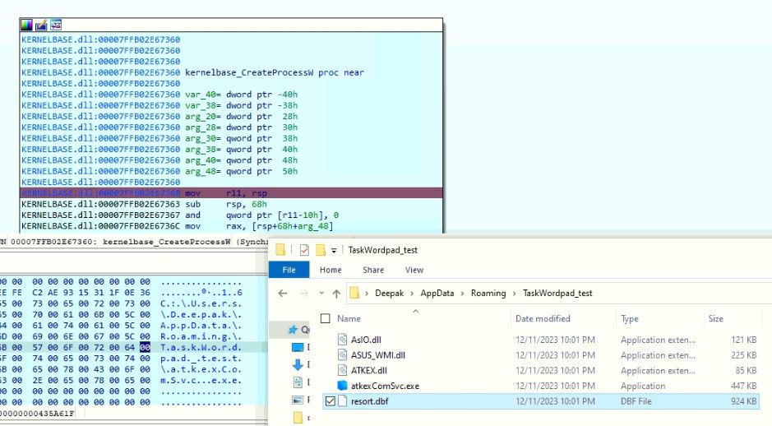Expand the chevron after Deepak in the breadcrumb

tap(412, 294)
